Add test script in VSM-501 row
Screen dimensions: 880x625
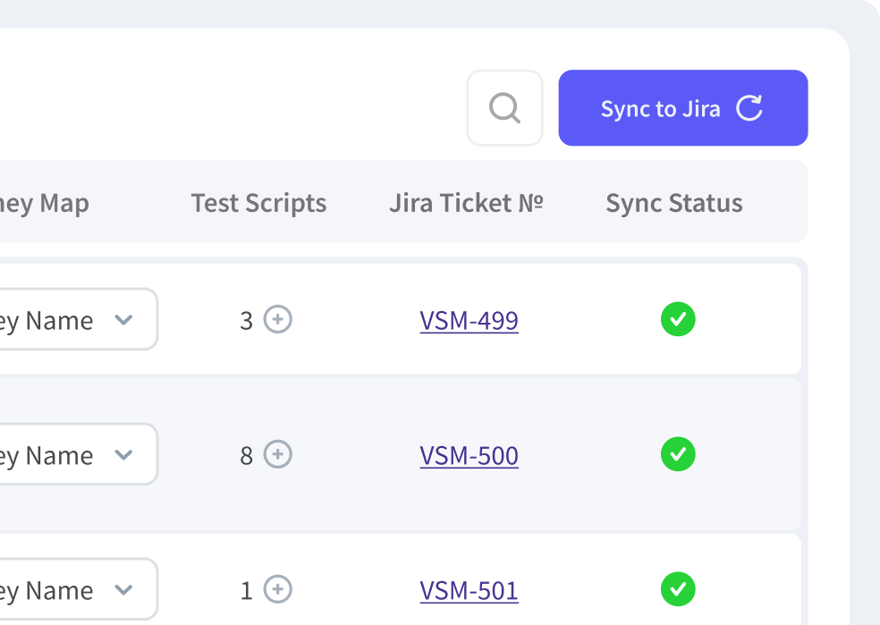[x=278, y=589]
